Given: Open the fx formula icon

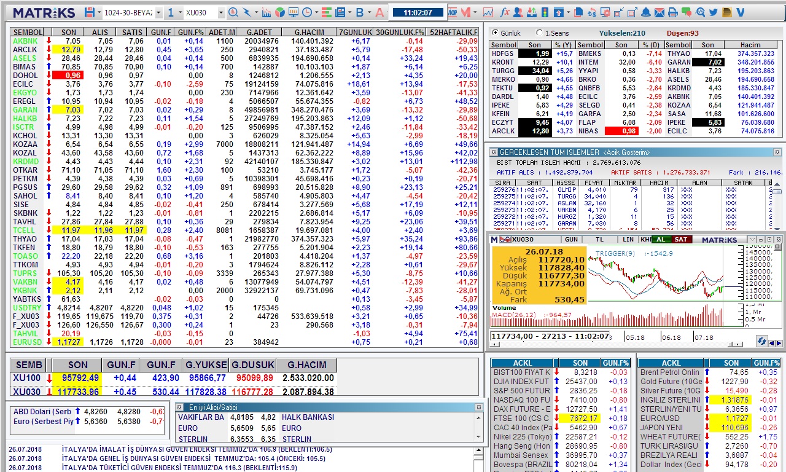Looking at the screenshot, I should click(x=505, y=12).
